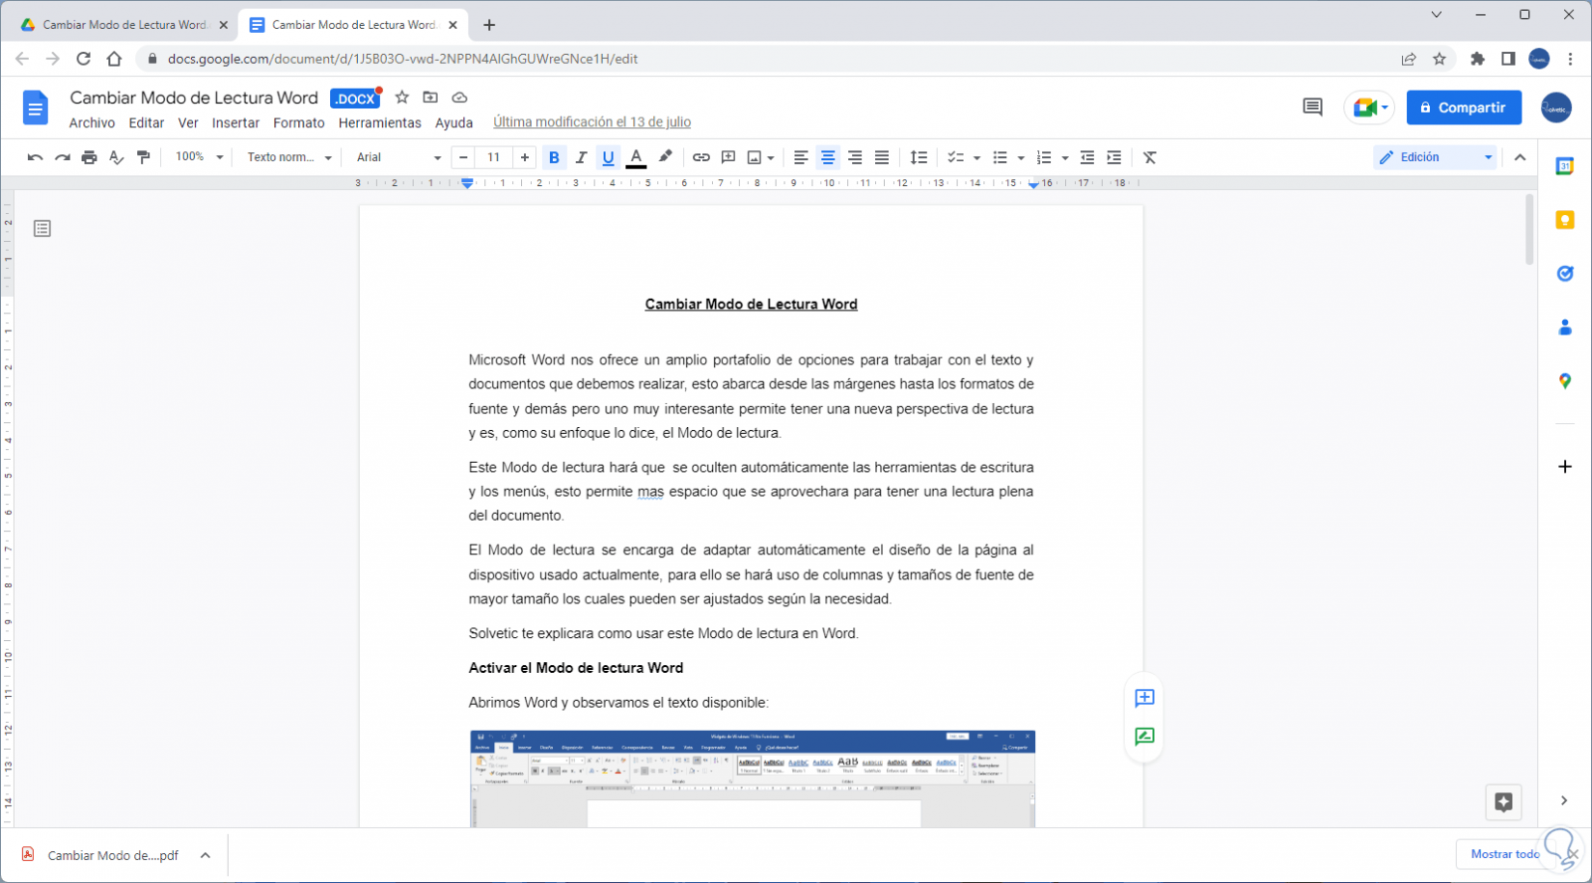Expand the checklist options arrow
The image size is (1592, 883).
coord(976,157)
